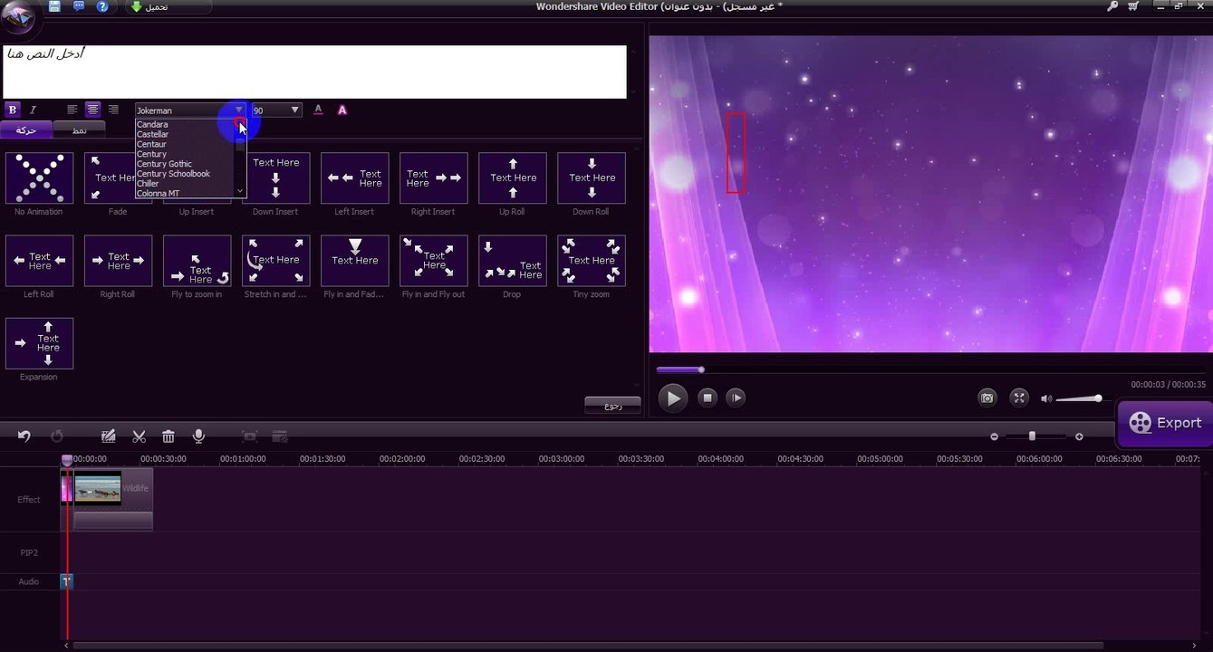Select the Tiny zoom animation

[591, 261]
